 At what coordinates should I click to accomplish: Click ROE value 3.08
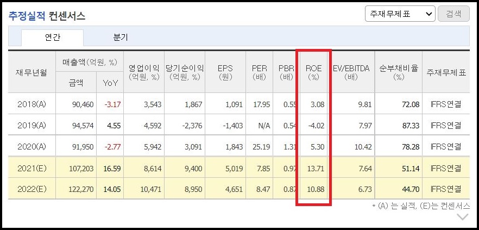point(317,104)
